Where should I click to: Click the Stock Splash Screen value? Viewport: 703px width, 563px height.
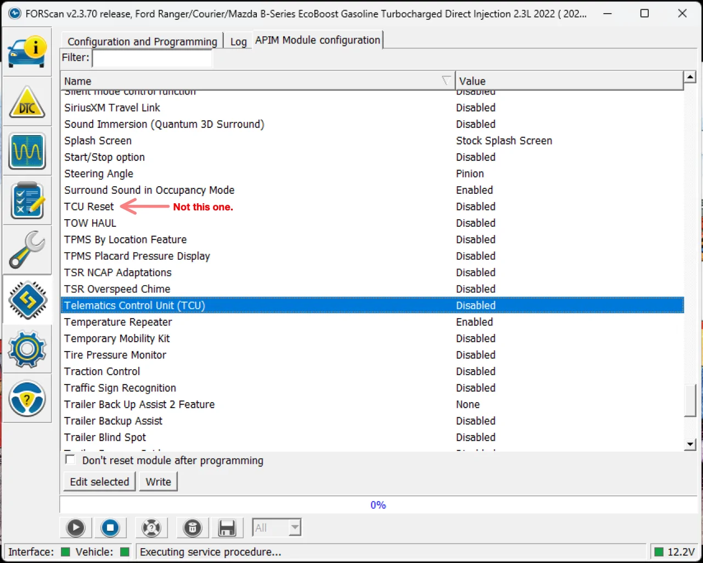coord(504,141)
